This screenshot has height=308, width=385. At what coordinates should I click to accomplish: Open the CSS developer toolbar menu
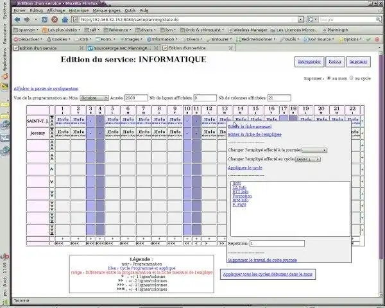(x=83, y=39)
